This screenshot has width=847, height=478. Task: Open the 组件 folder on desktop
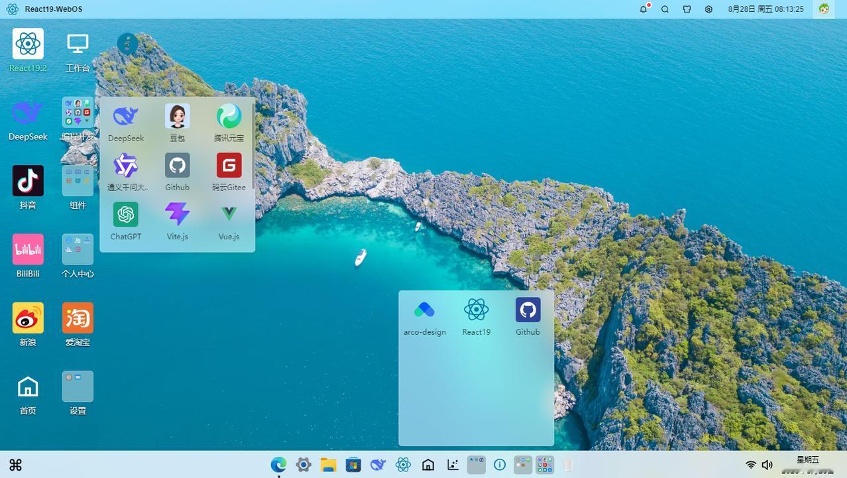pyautogui.click(x=78, y=181)
